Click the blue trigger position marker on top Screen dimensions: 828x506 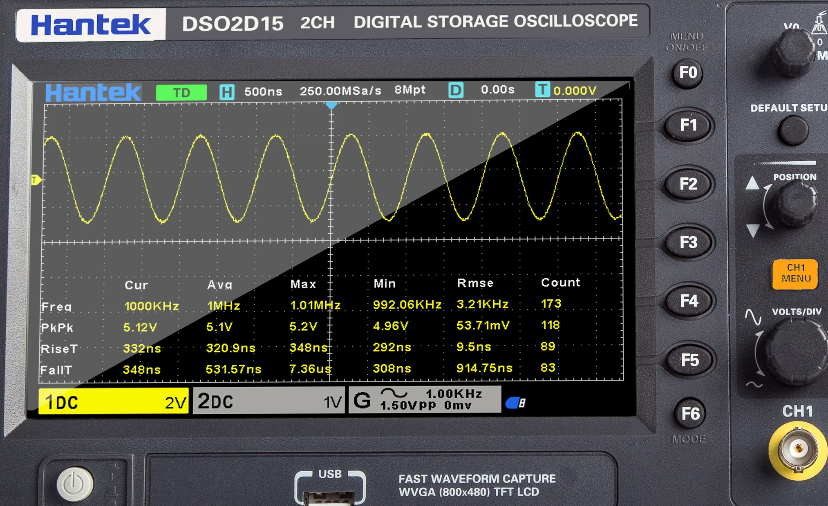click(331, 105)
